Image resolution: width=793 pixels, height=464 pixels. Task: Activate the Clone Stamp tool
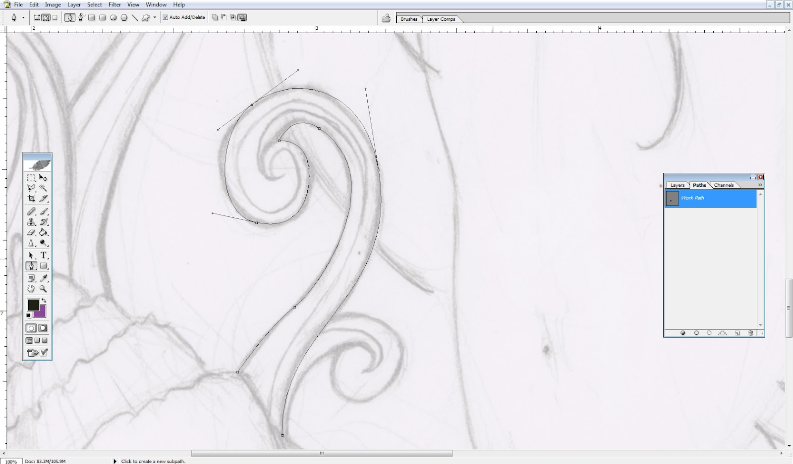click(31, 222)
